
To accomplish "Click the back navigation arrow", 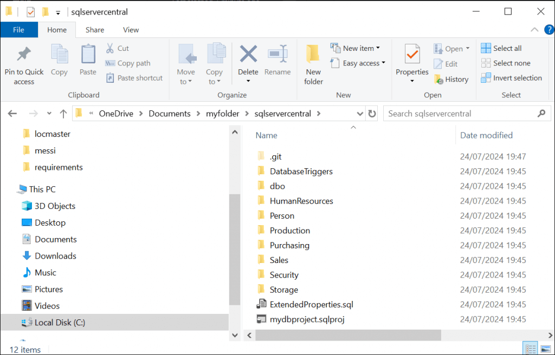I will pyautogui.click(x=12, y=113).
